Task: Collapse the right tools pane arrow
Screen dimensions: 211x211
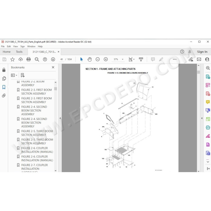Action: tap(202, 118)
